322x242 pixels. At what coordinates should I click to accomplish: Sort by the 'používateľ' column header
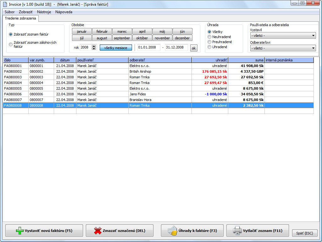(x=102, y=60)
